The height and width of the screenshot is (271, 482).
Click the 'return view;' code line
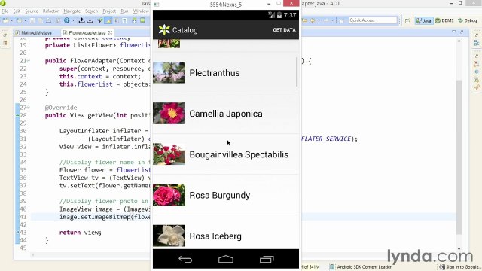click(x=81, y=233)
